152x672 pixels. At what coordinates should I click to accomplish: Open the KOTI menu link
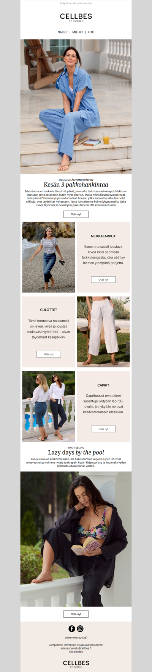91,32
